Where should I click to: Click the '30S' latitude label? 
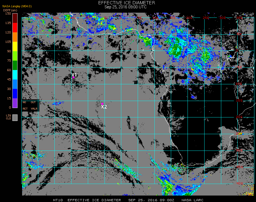[x=239, y=150]
